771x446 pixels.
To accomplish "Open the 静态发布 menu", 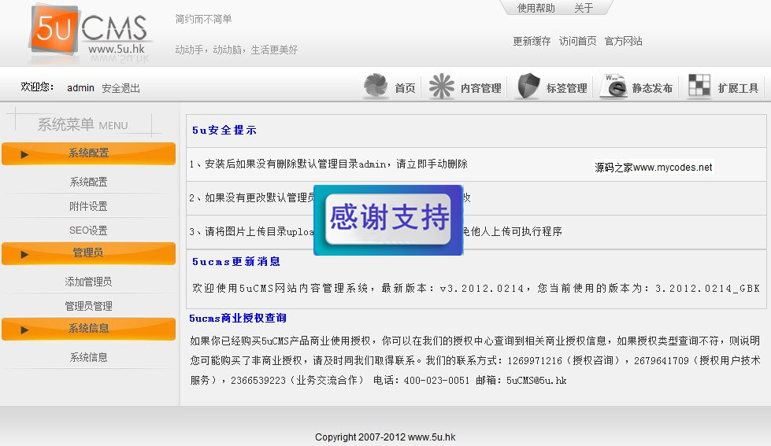I will (652, 88).
